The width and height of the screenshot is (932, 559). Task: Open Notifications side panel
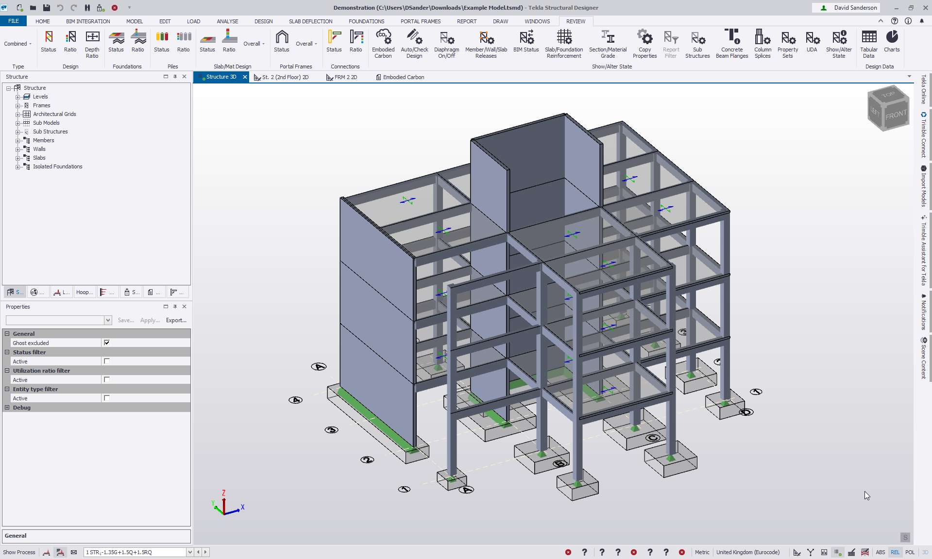pos(924,312)
